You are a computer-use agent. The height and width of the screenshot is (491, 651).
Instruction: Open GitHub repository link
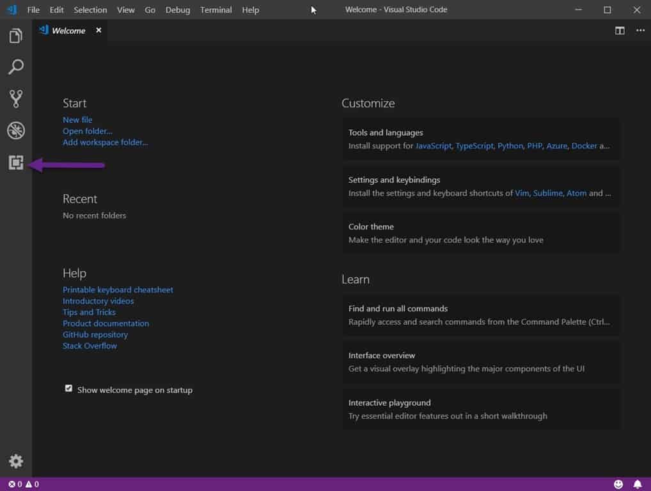pyautogui.click(x=95, y=334)
